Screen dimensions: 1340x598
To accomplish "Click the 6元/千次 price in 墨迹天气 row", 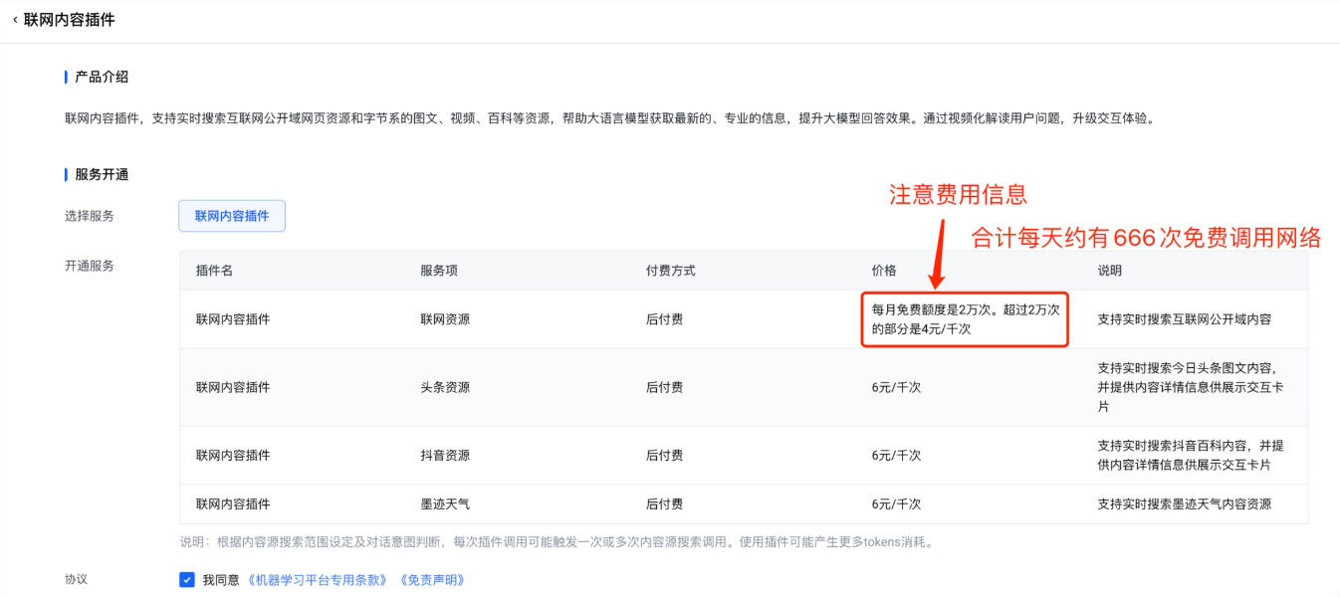I will tap(896, 504).
